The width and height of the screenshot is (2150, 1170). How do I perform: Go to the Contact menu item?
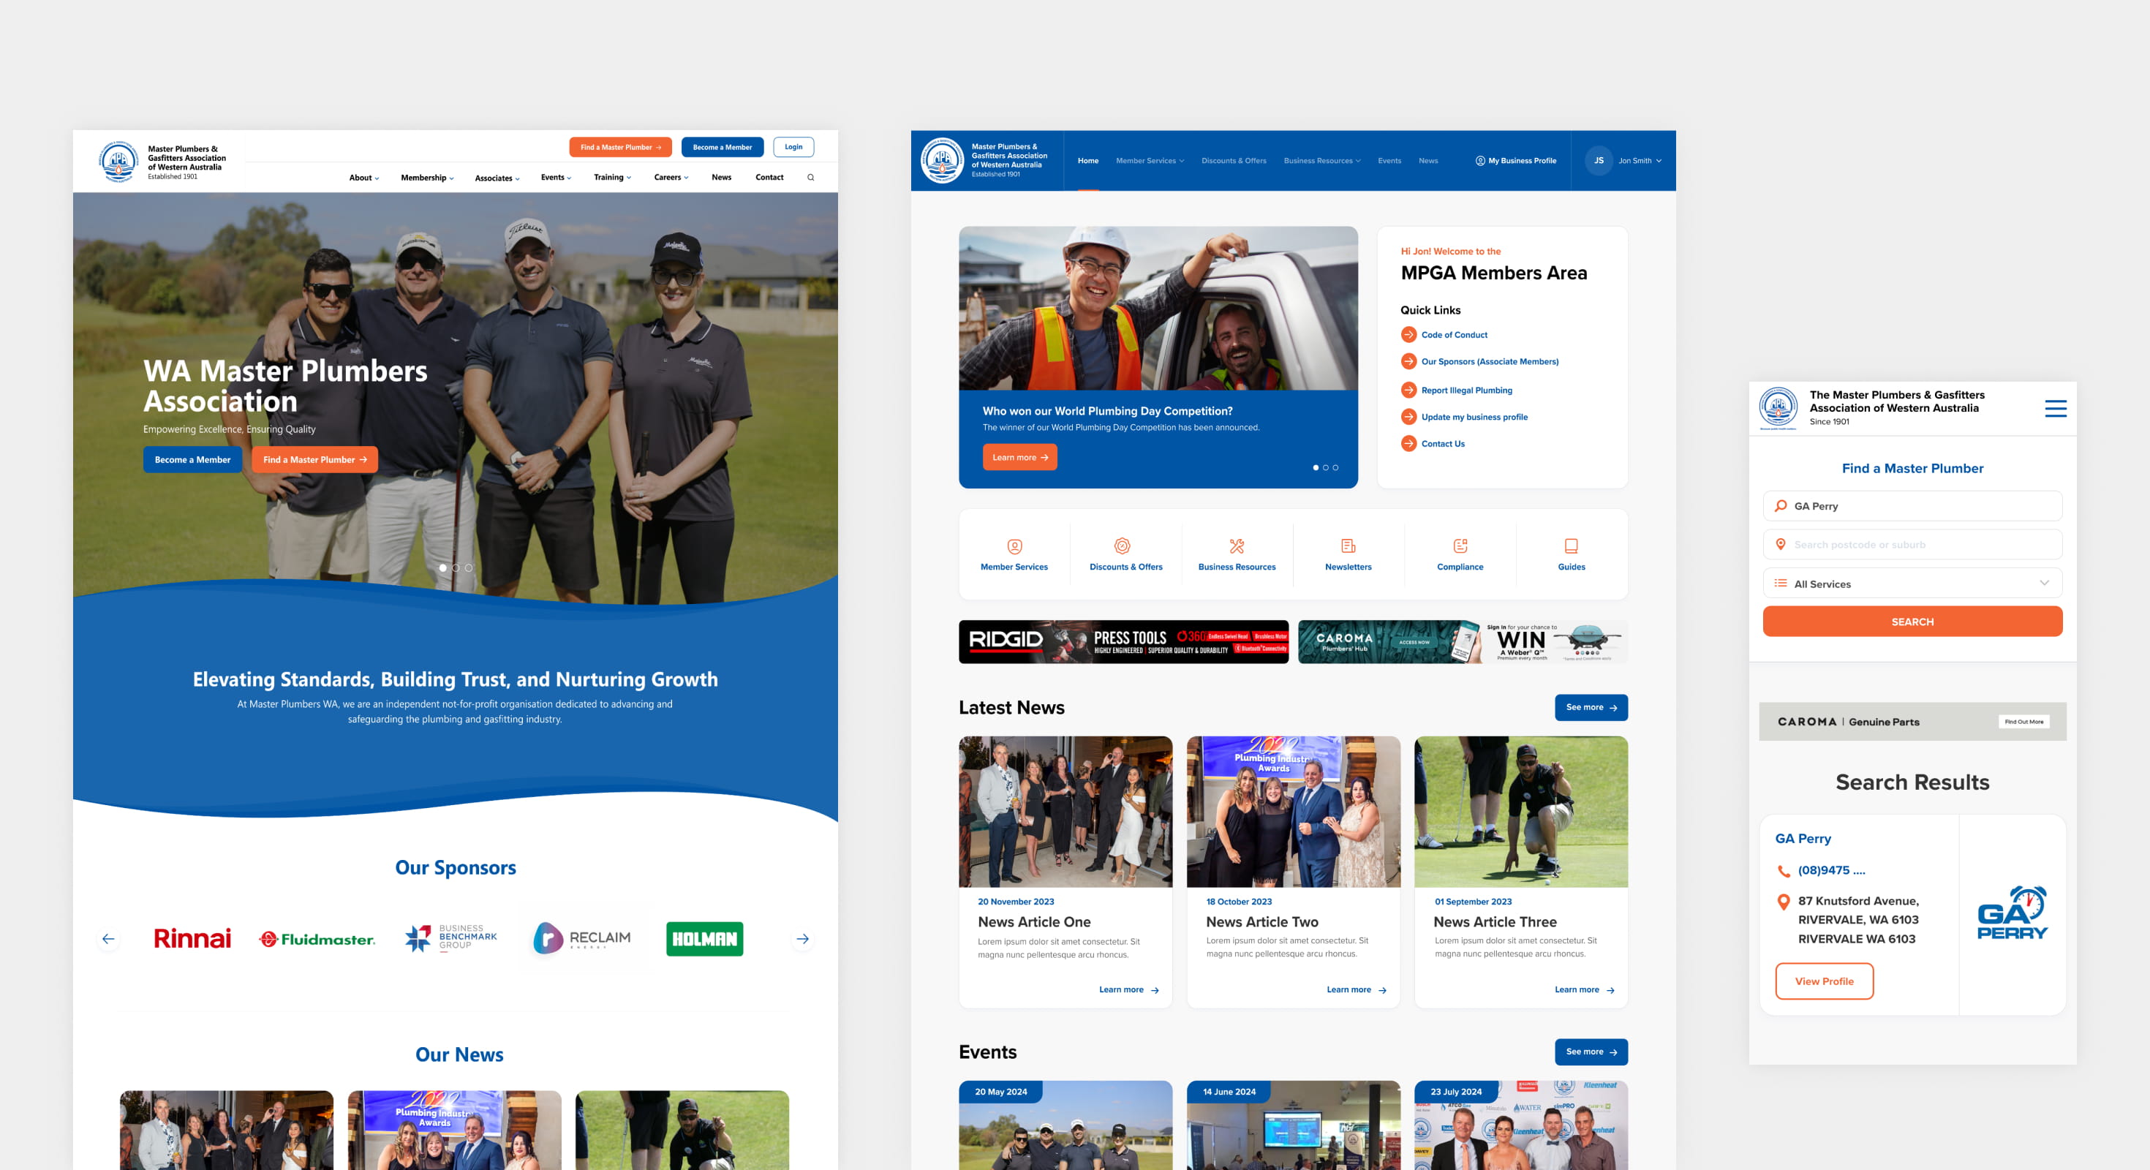coord(769,177)
